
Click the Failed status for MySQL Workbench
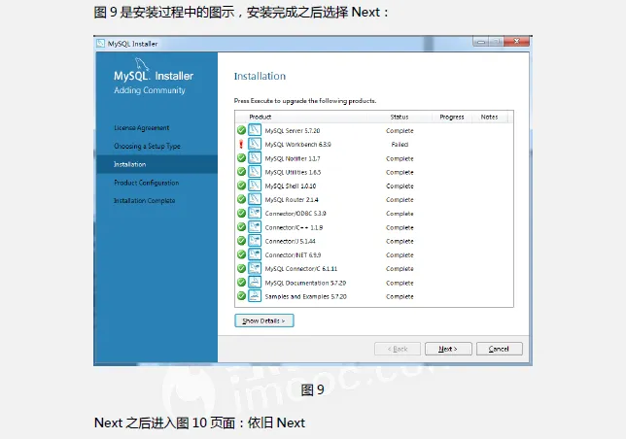coord(400,145)
